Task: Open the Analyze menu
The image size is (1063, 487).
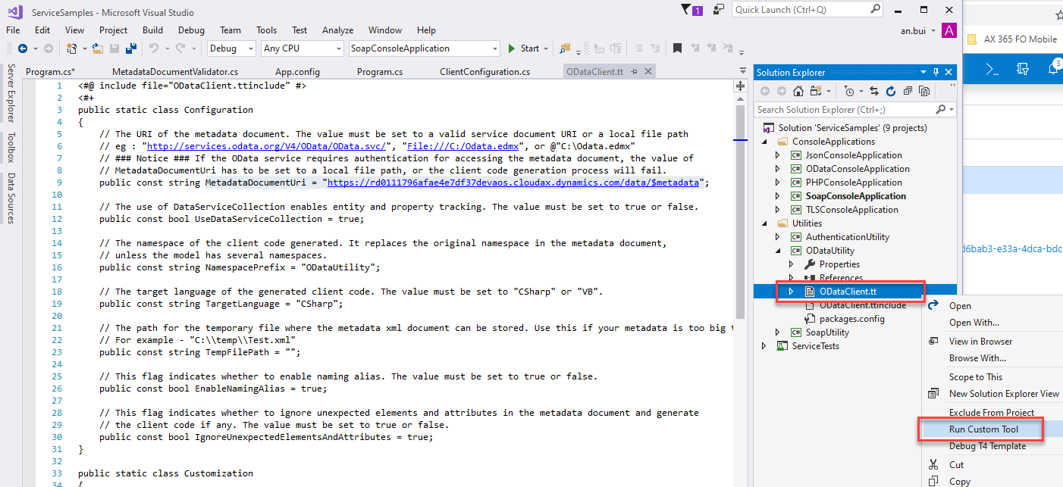Action: tap(337, 30)
